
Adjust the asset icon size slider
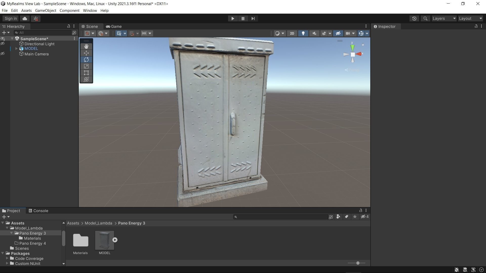click(358, 263)
